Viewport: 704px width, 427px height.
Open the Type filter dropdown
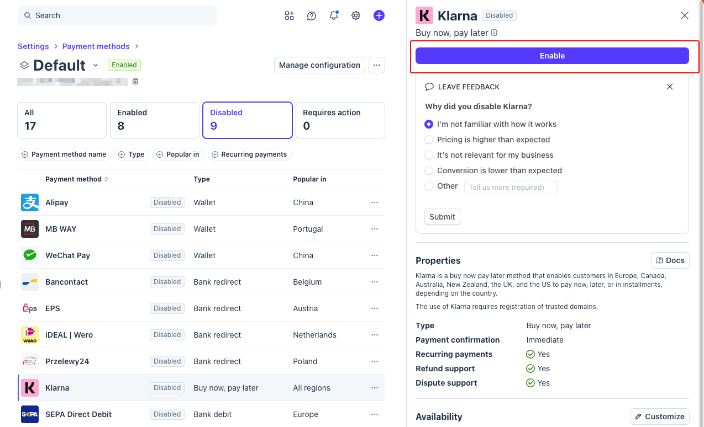(x=132, y=154)
